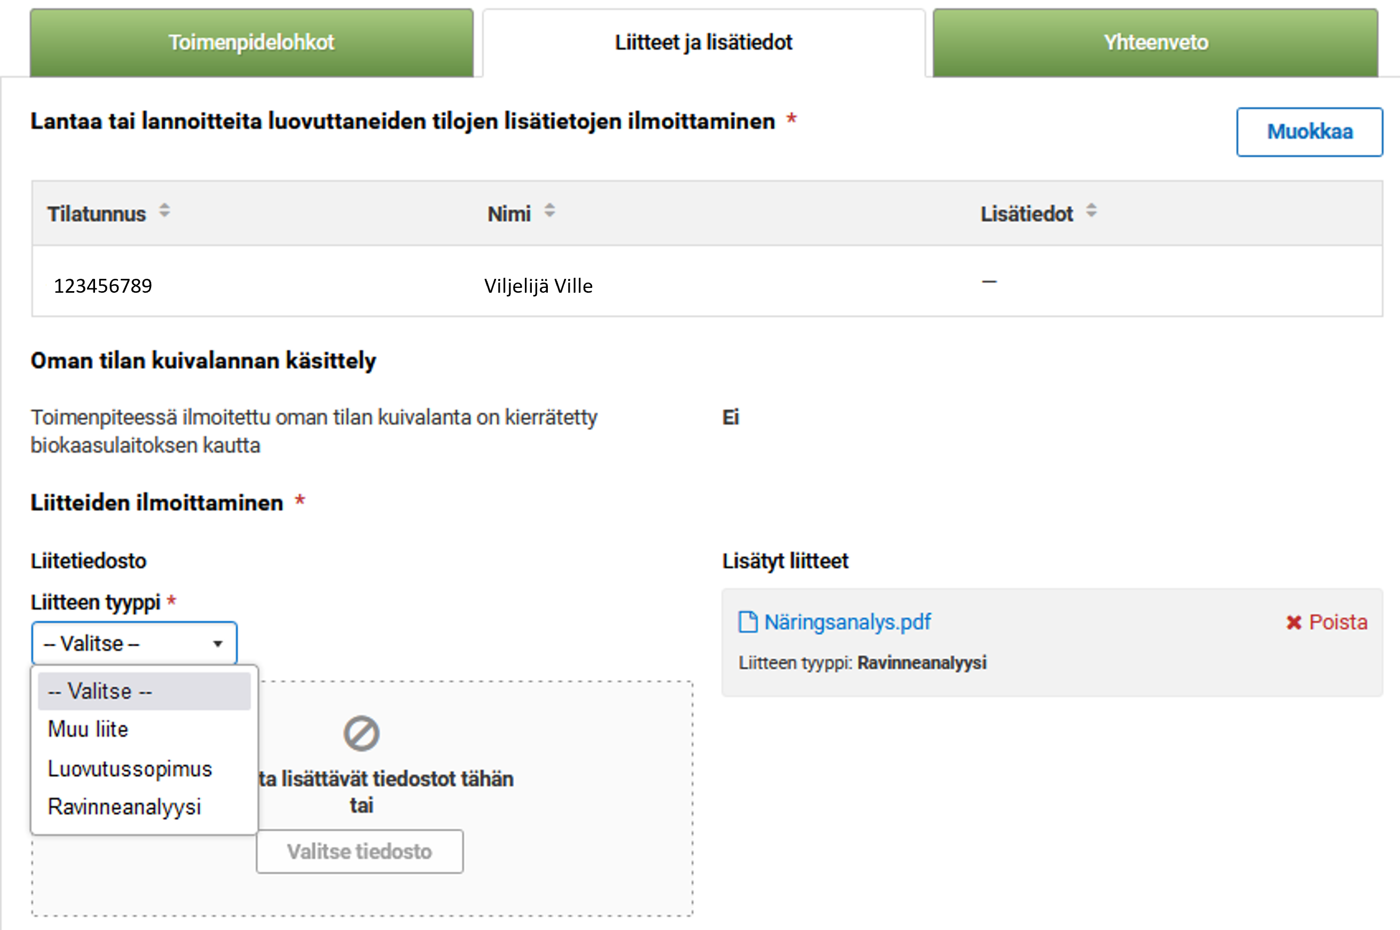Screen dimensions: 1400x930
Task: Choose Muu liite from dropdown list
Action: (x=88, y=730)
